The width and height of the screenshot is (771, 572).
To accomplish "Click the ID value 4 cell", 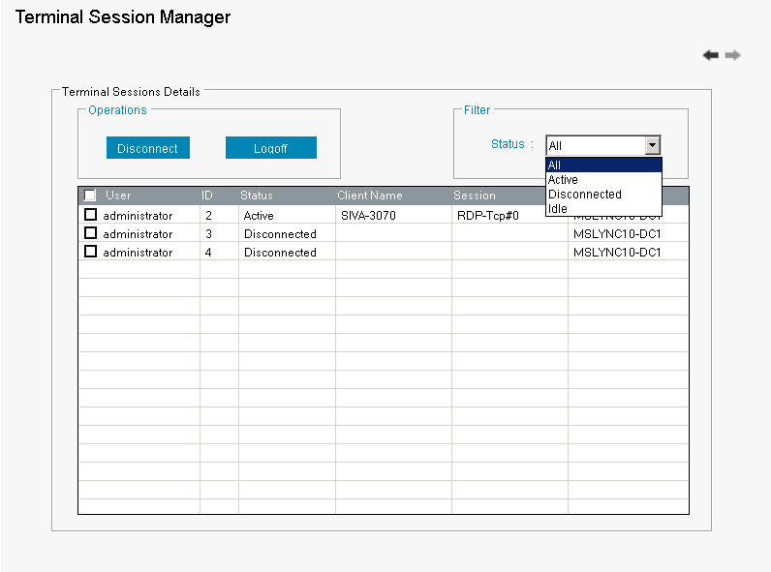I will 208,252.
